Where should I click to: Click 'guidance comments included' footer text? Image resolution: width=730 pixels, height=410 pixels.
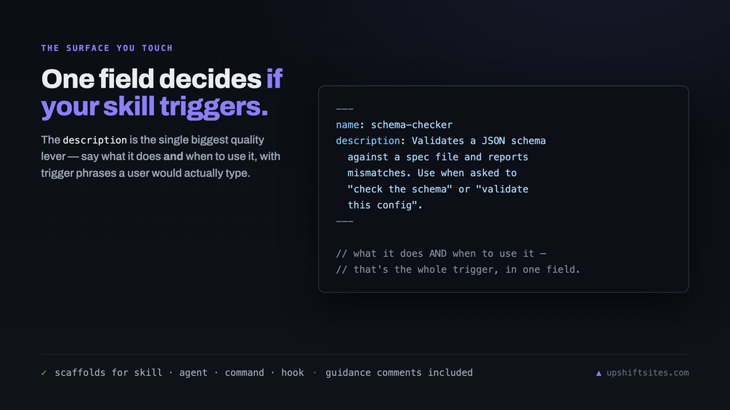pyautogui.click(x=399, y=373)
